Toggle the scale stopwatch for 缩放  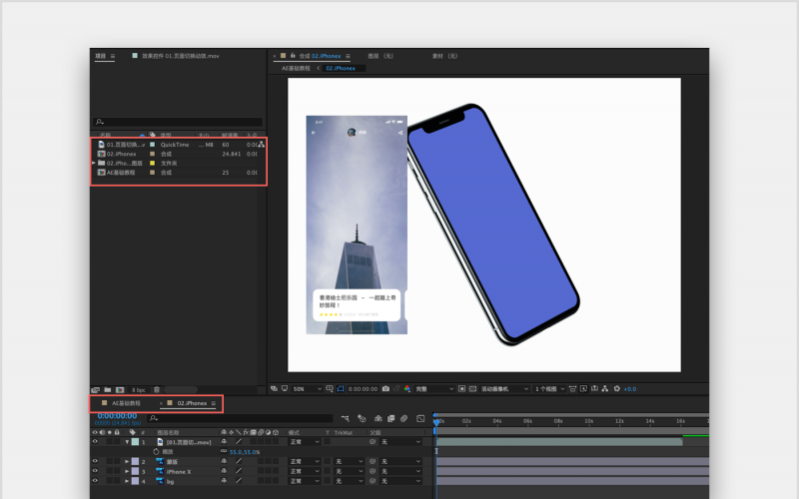point(156,452)
